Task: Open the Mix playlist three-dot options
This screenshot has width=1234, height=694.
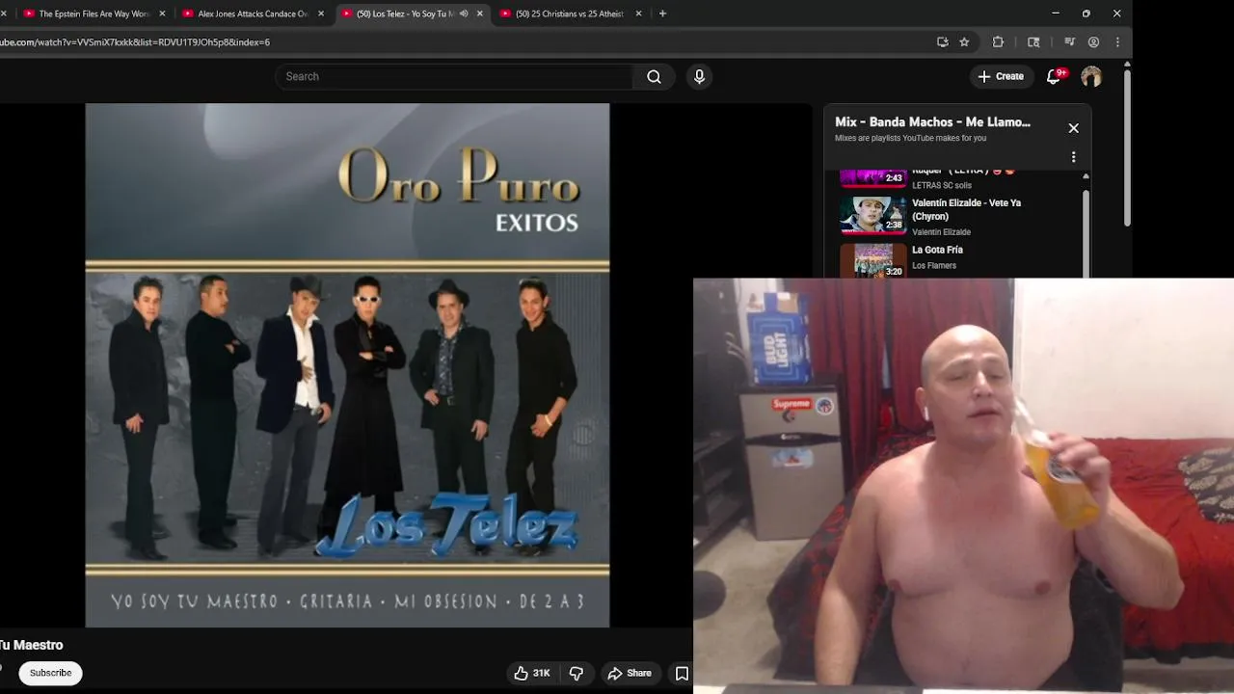Action: coord(1073,157)
